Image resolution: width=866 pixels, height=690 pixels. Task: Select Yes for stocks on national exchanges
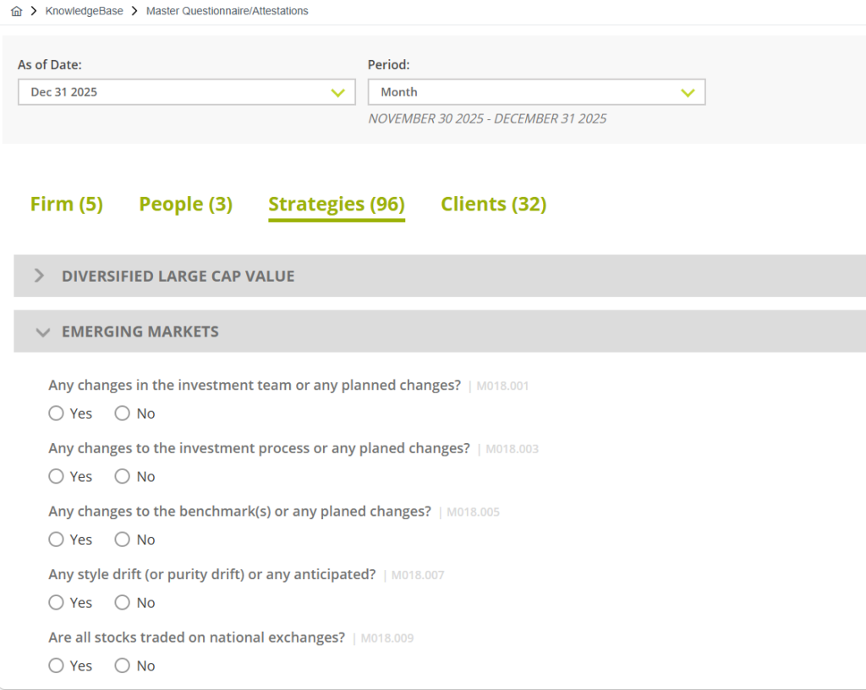(57, 666)
